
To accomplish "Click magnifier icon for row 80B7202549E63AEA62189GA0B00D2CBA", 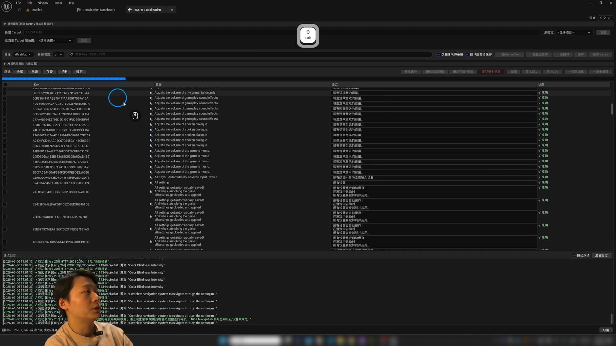I will (151, 114).
